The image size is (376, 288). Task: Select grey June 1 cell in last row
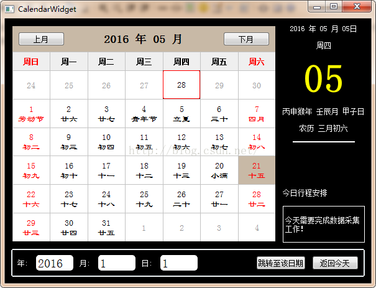[144, 227]
